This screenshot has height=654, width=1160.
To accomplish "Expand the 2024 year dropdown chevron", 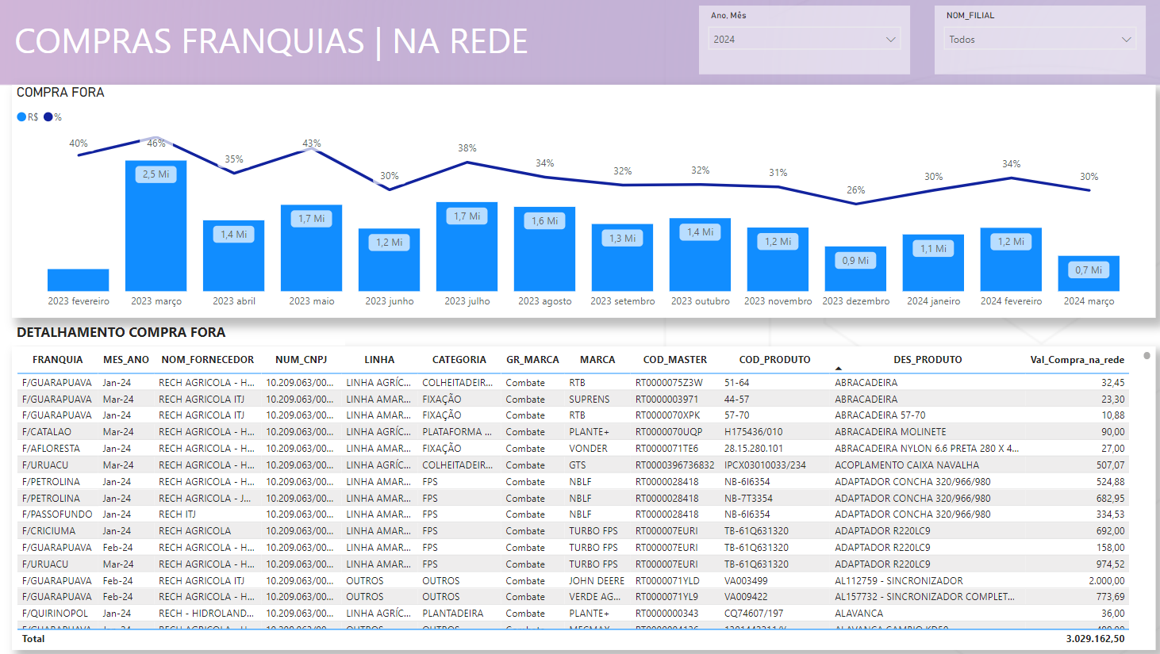I will [x=890, y=40].
